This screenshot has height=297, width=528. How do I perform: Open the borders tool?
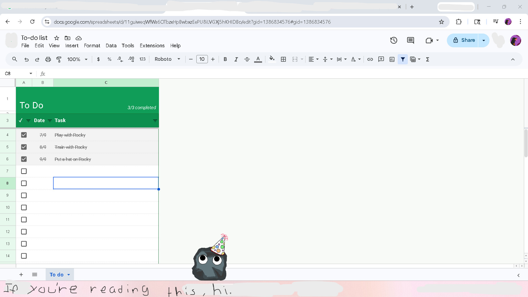(283, 59)
